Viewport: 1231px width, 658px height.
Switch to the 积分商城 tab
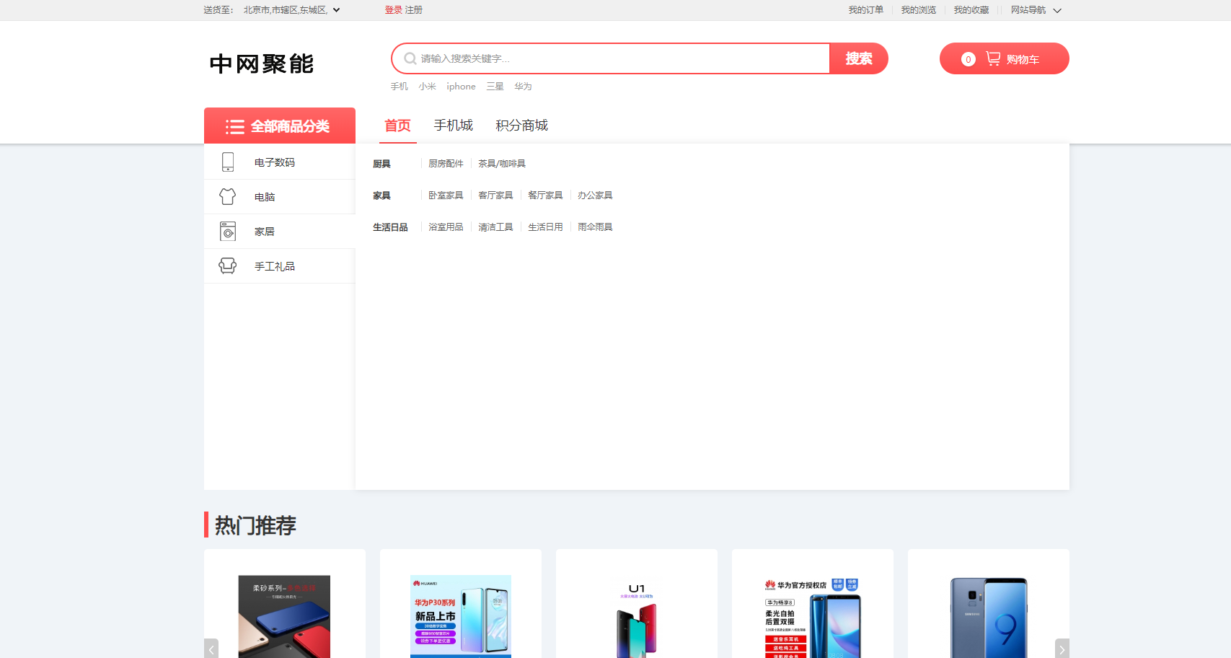click(521, 125)
